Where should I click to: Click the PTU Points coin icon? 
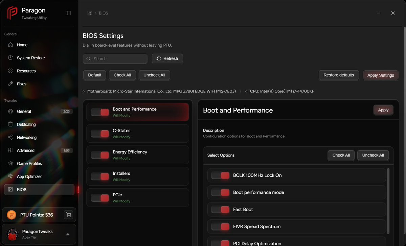[x=12, y=215]
